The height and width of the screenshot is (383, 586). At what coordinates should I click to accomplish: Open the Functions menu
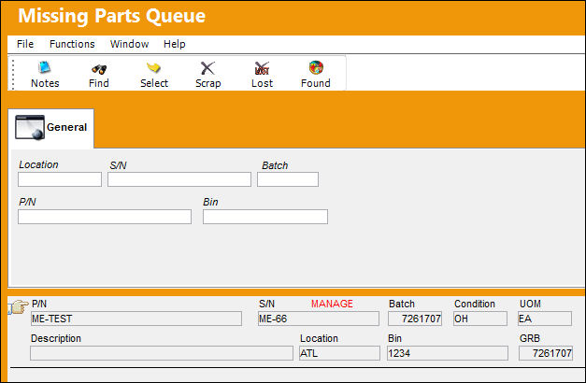(72, 44)
